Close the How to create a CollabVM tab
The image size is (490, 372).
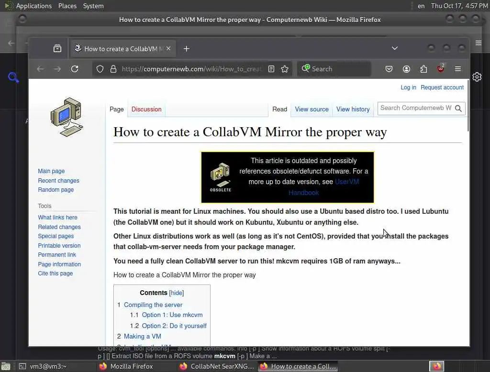[x=168, y=48]
